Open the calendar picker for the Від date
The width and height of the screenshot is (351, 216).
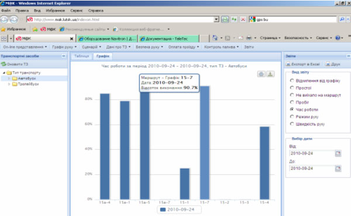(x=338, y=153)
